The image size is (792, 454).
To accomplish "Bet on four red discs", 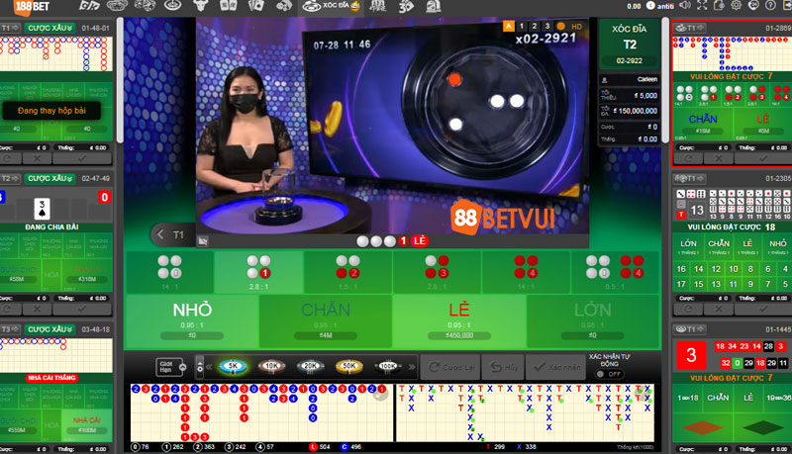I will [526, 272].
